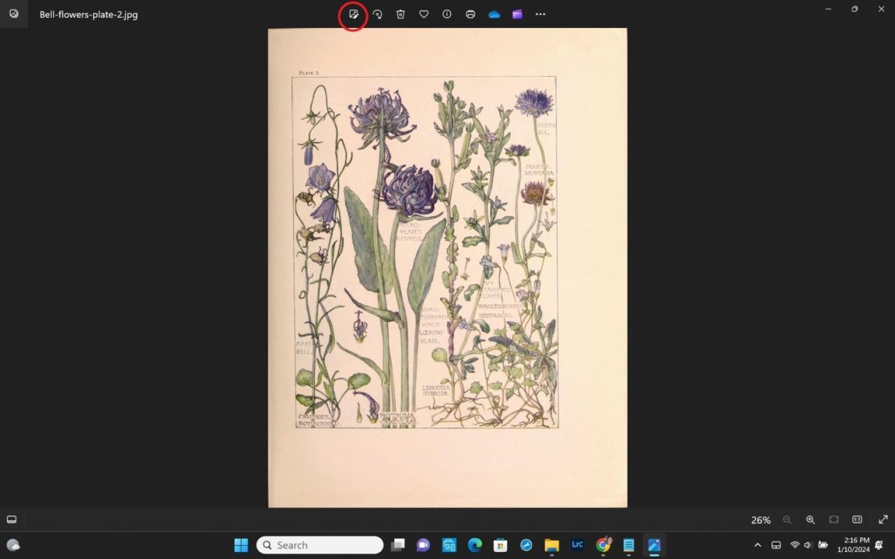Zoom in on the image

coord(810,520)
